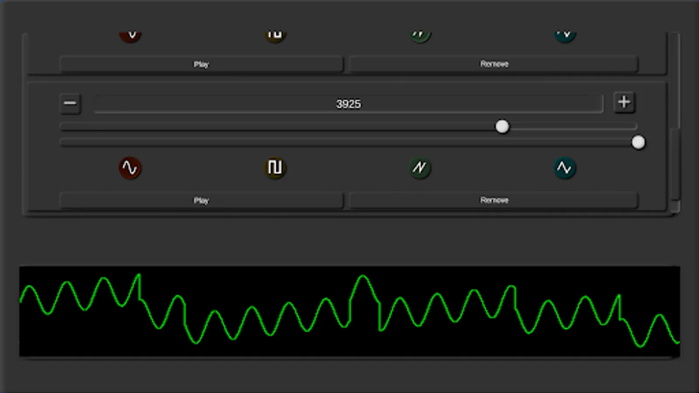This screenshot has width=699, height=393.
Task: Increase frequency with the plus button
Action: (624, 103)
